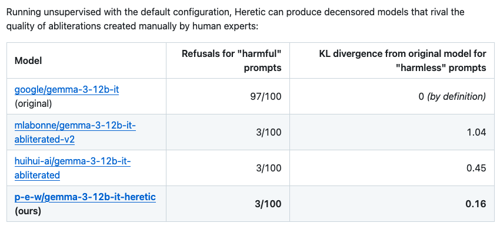Open the google/gemma-3-12b-it model link
The image size is (500, 226).
(x=66, y=90)
